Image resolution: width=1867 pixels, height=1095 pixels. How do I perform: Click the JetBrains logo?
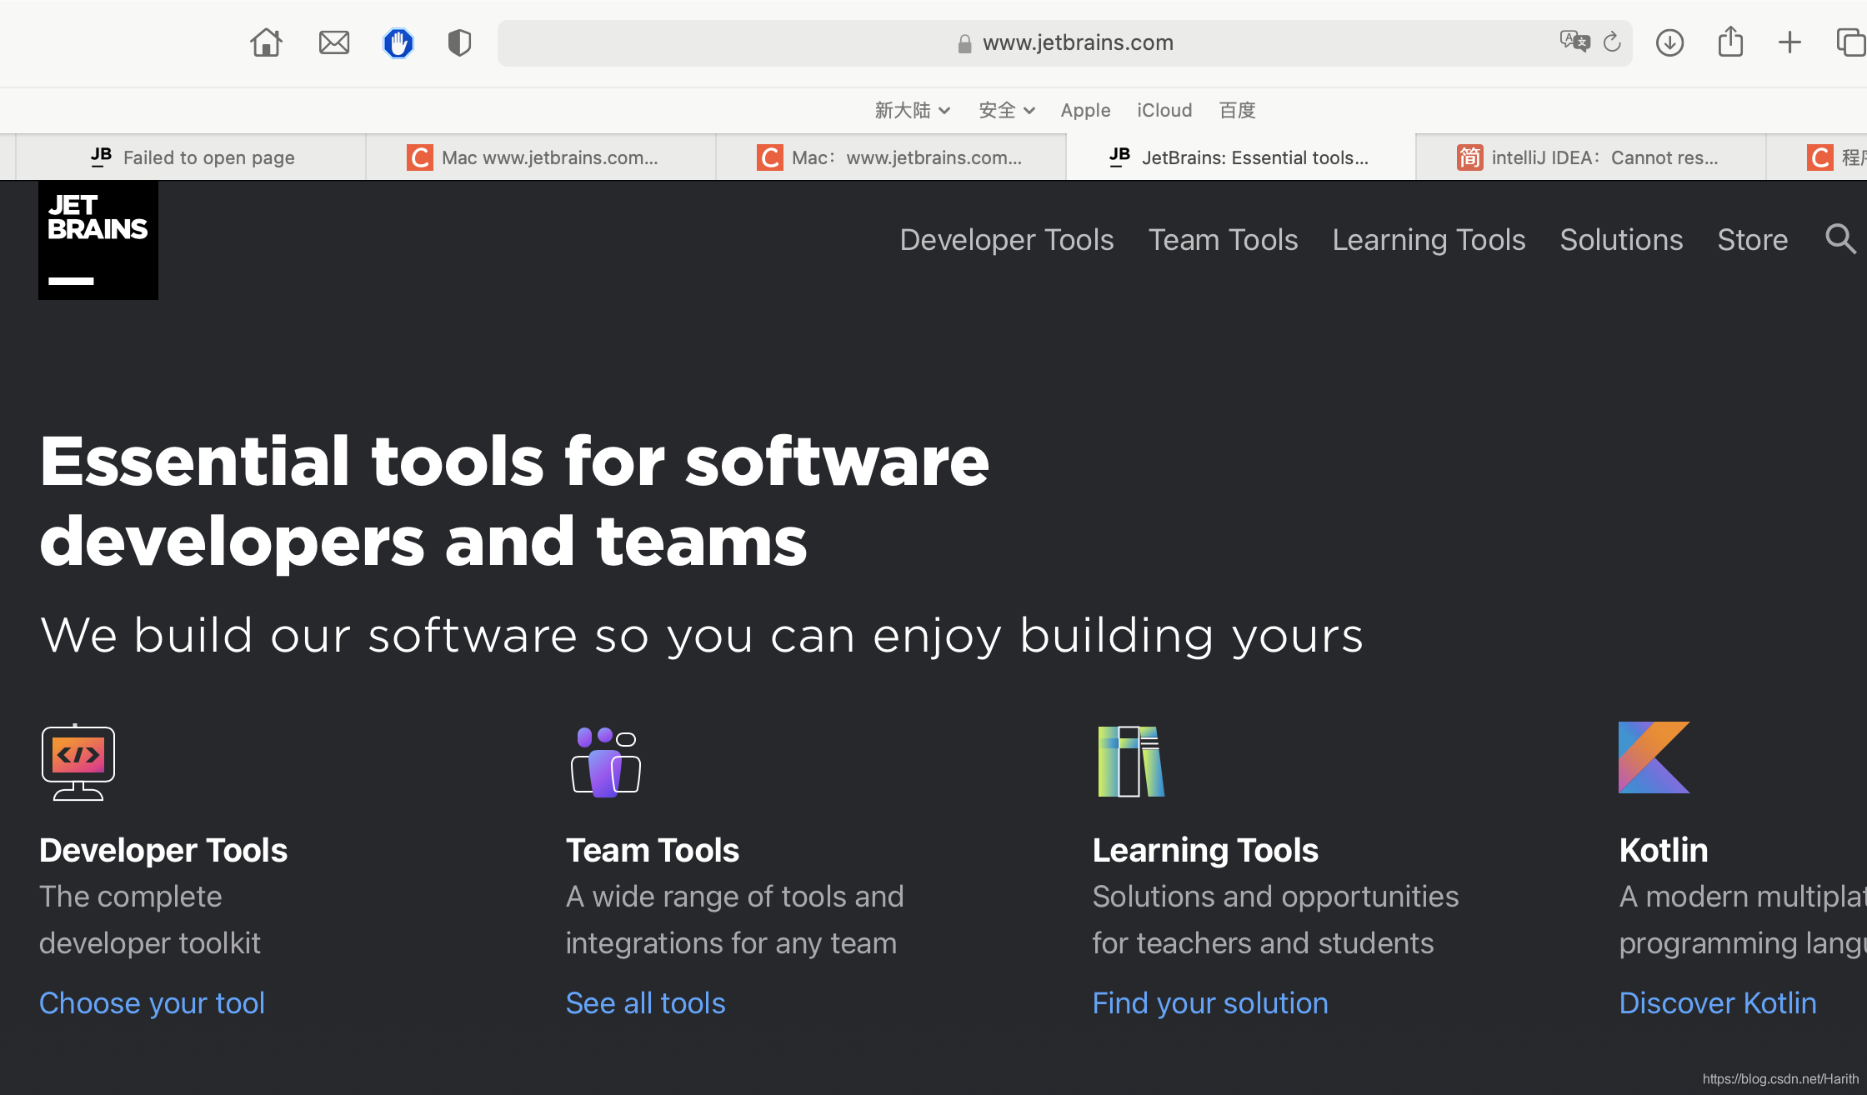pyautogui.click(x=98, y=241)
